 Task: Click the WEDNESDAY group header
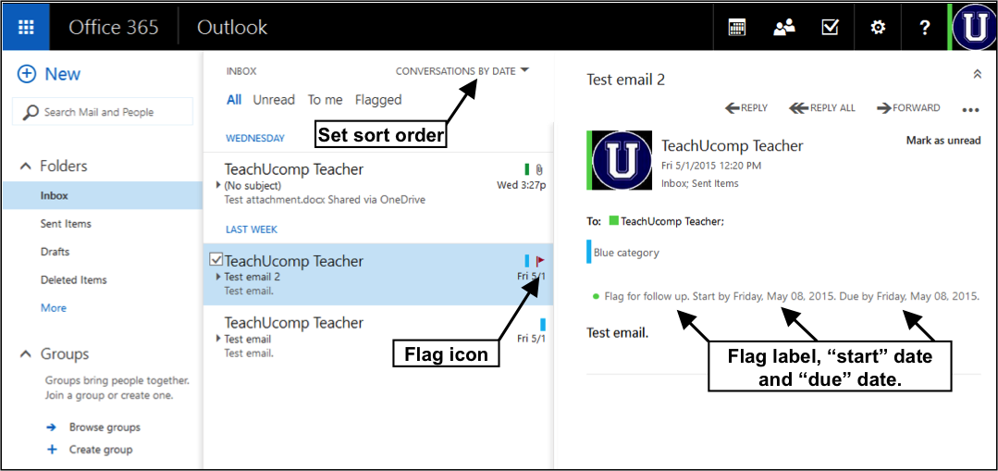(x=255, y=138)
